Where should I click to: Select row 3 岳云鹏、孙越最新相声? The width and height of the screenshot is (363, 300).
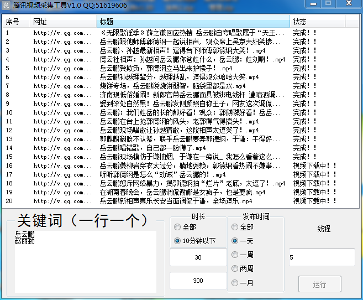[x=181, y=50]
